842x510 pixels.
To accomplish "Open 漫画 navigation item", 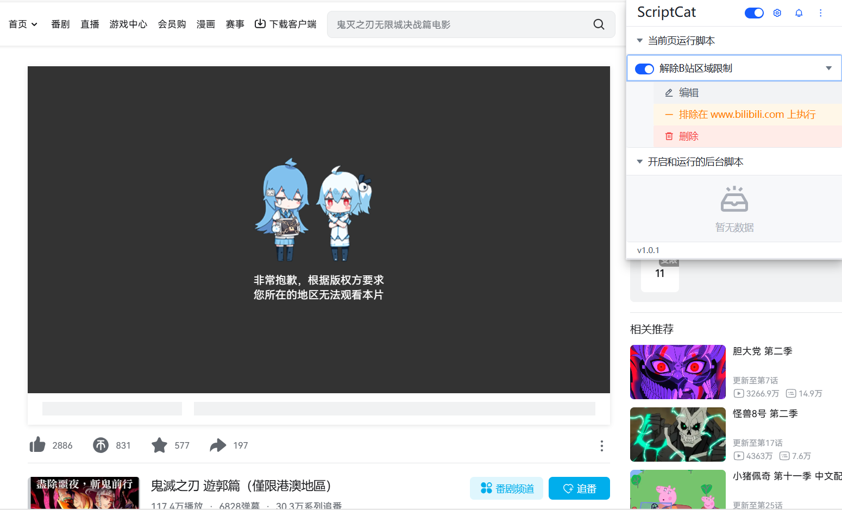I will click(205, 24).
